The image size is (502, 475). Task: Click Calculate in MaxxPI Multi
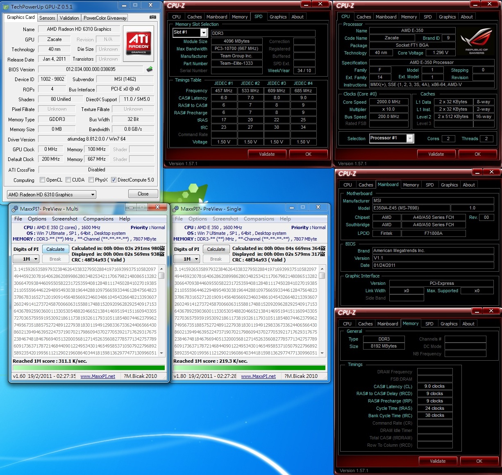tap(55, 249)
